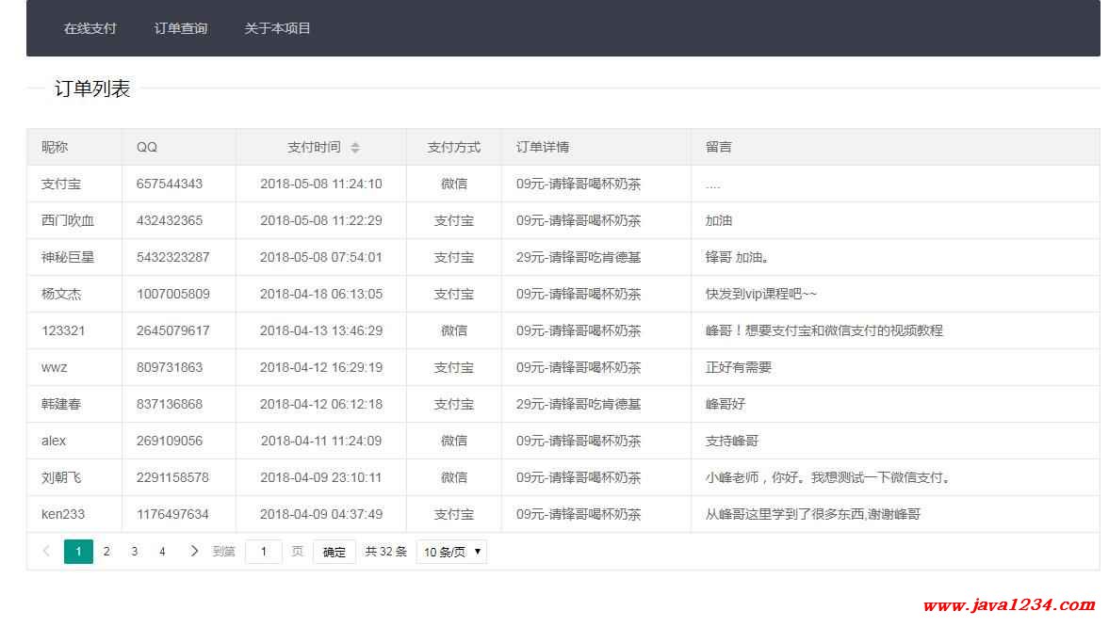
Task: Select page 2 in pagination
Action: pyautogui.click(x=106, y=552)
